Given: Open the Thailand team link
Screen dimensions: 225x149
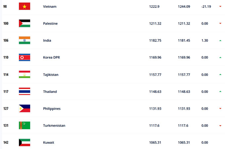Looking at the screenshot, I should [x=50, y=92].
